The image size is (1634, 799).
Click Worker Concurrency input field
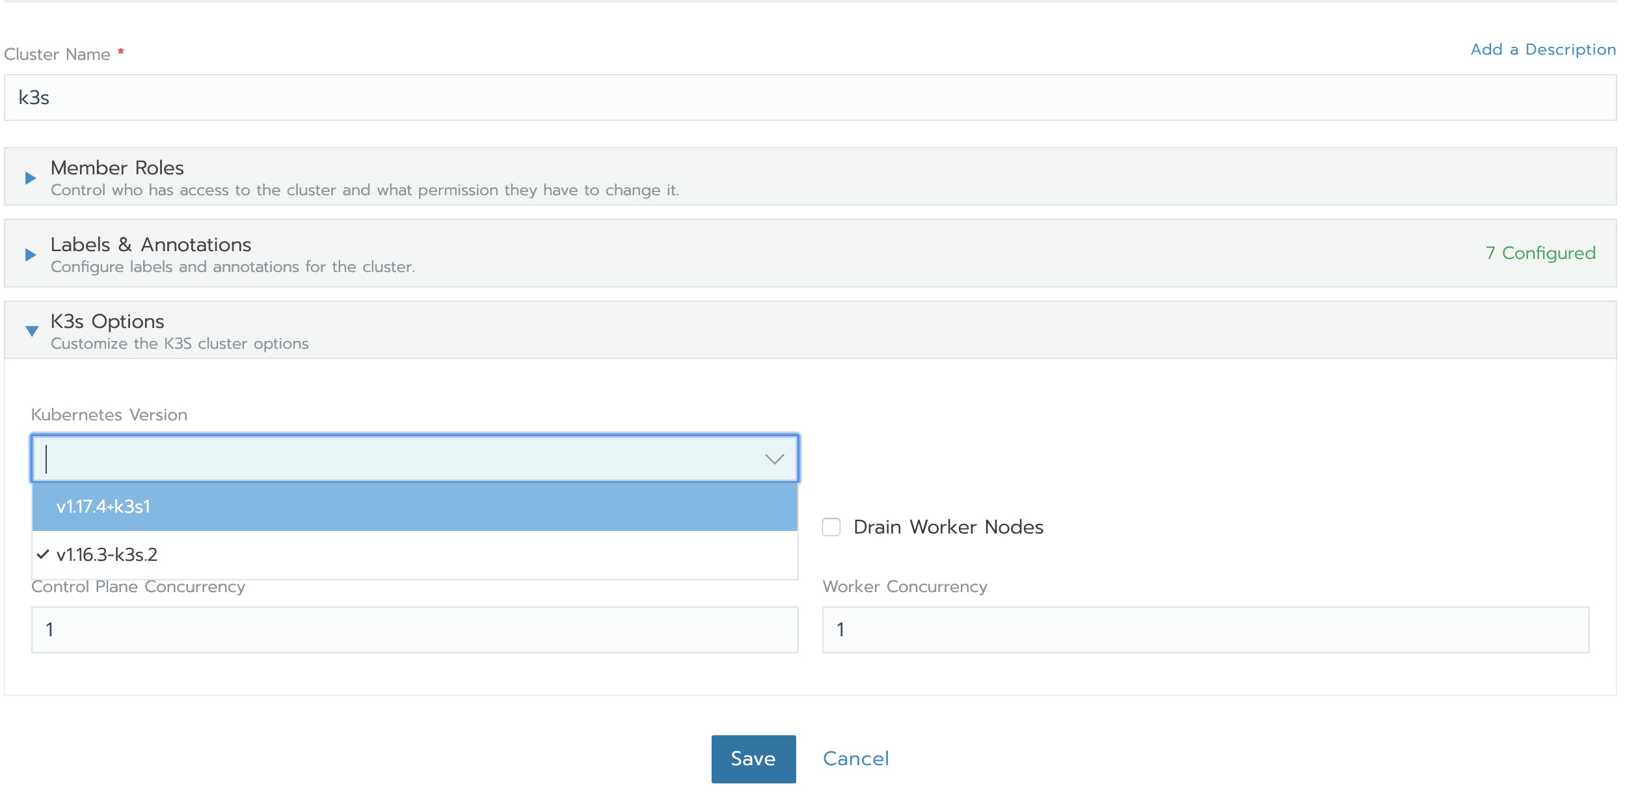[x=1205, y=630]
